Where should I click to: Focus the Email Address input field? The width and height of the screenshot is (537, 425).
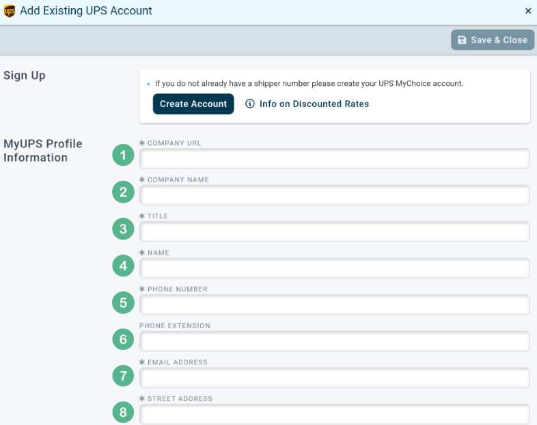click(x=335, y=378)
